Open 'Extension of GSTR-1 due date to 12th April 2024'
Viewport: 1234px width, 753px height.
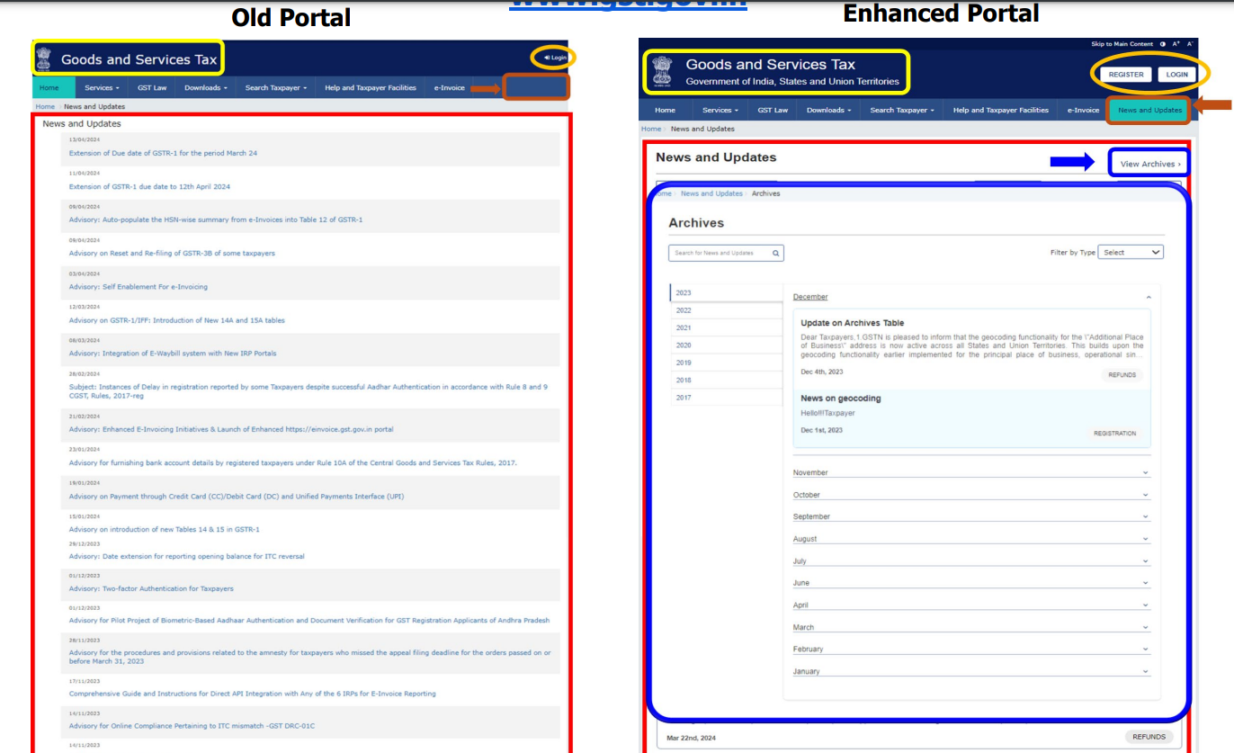tap(149, 186)
